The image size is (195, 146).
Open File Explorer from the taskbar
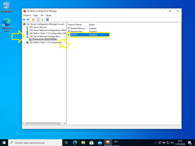[83, 143]
